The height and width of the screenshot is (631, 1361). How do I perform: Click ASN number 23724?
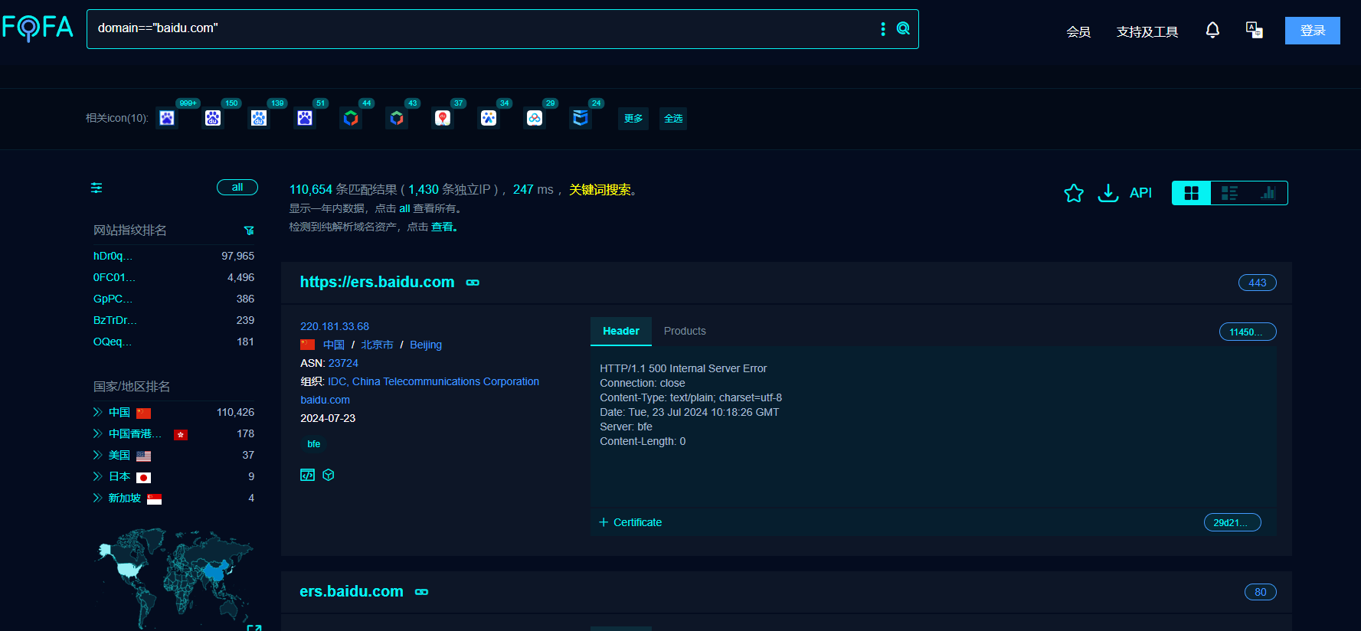coord(343,363)
